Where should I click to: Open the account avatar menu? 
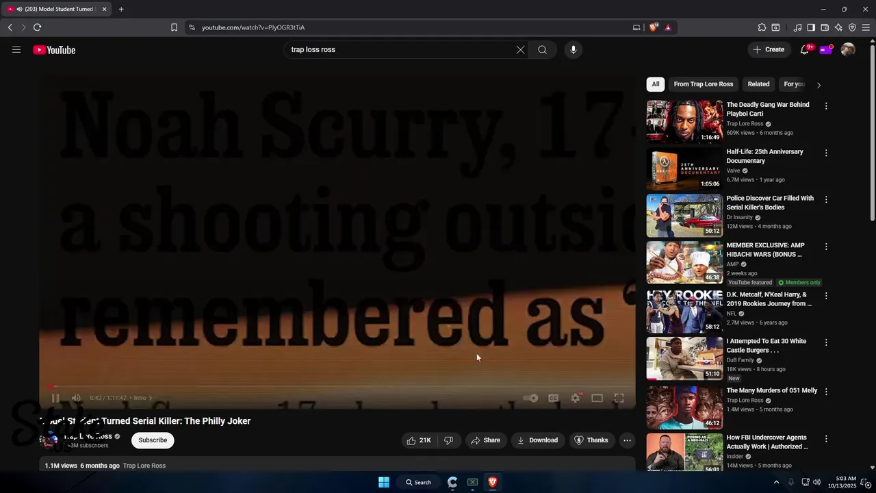tap(848, 49)
